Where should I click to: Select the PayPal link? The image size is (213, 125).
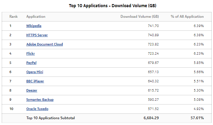[x=32, y=63]
